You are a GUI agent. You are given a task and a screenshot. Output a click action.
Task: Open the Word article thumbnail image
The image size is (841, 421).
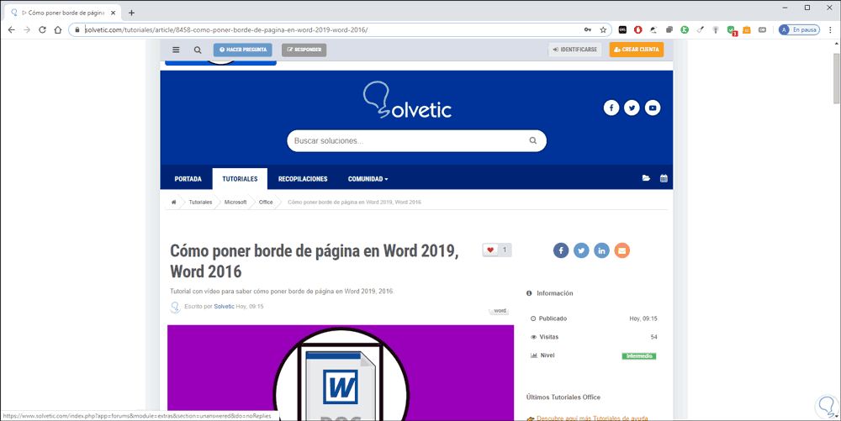click(341, 373)
